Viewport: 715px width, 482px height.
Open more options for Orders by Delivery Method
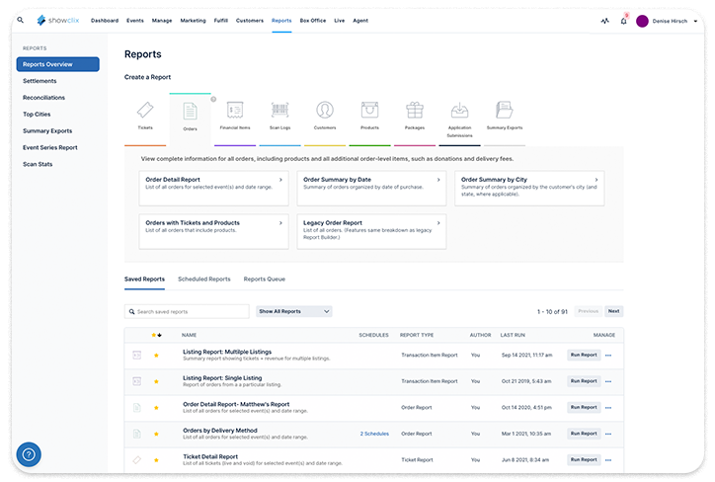[x=608, y=434]
